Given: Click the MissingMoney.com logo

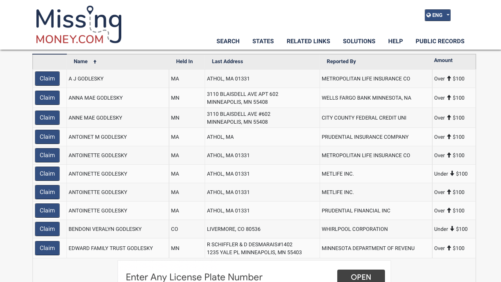Looking at the screenshot, I should (79, 25).
